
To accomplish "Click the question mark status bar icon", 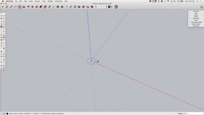I will pos(2,114).
